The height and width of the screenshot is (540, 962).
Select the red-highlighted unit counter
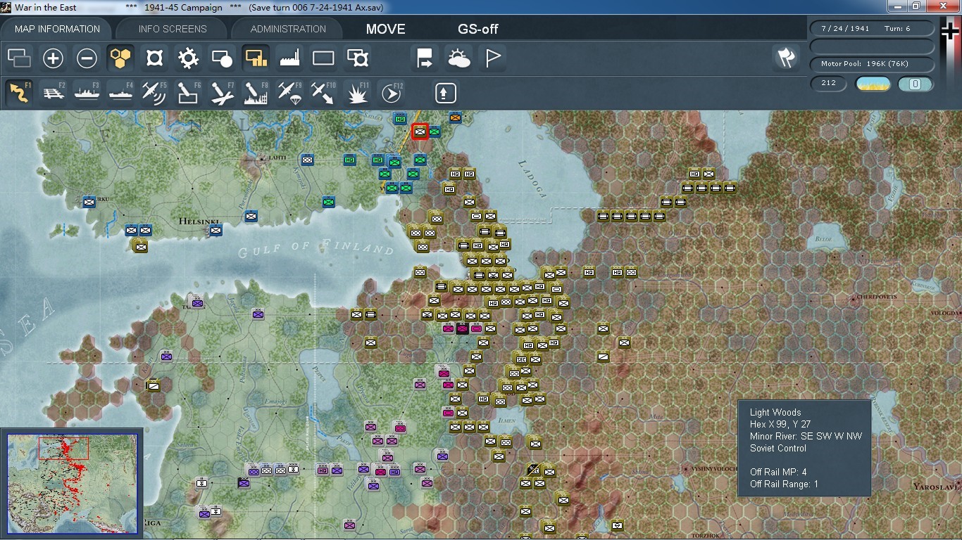point(420,131)
